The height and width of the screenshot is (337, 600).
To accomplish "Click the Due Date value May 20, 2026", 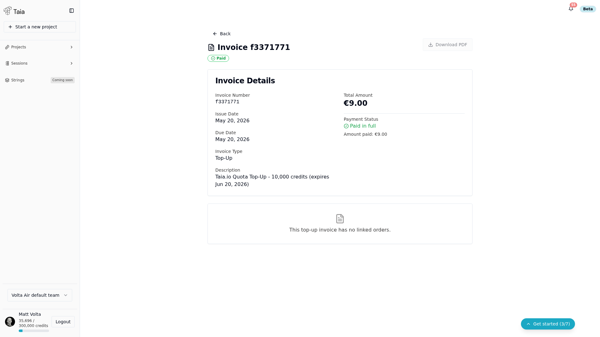I will 232,139.
